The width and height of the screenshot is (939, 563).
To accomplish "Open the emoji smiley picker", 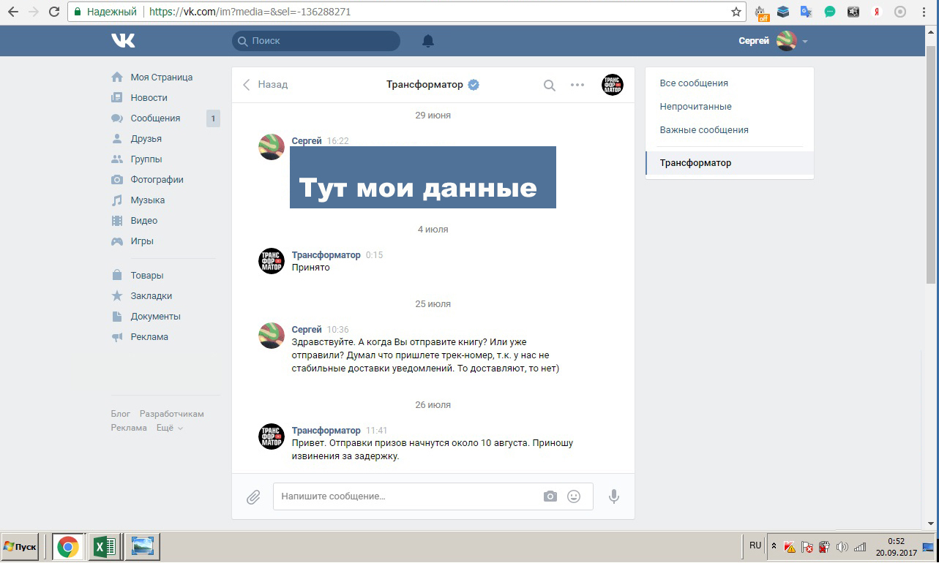I will point(574,496).
